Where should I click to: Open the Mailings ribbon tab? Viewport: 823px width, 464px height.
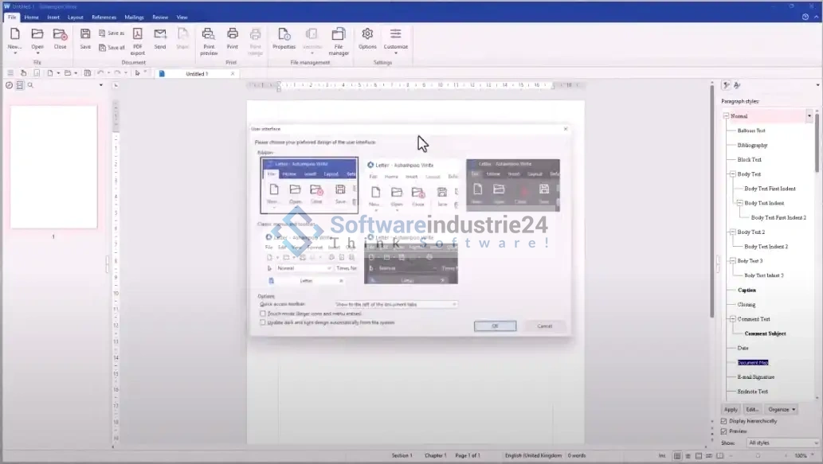point(134,17)
